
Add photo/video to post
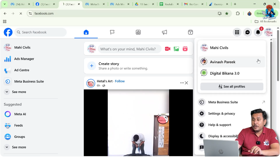[x=176, y=49]
